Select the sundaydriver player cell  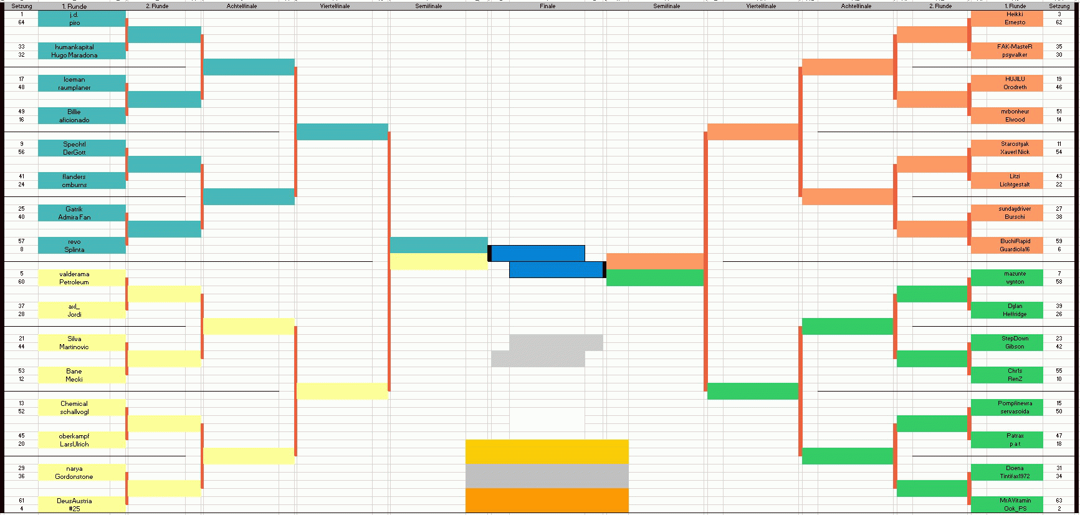point(1006,209)
